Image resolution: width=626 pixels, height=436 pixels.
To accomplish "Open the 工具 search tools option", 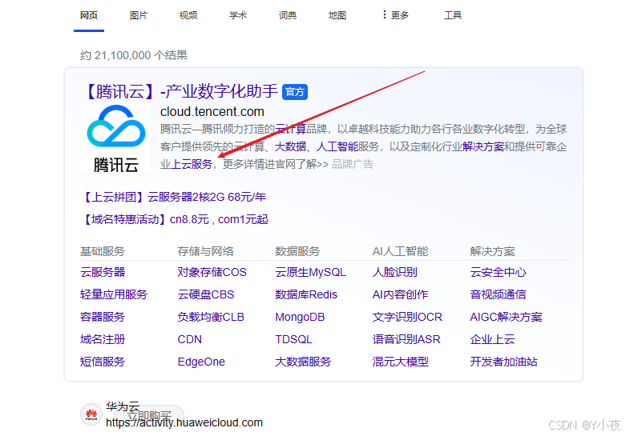I will click(x=453, y=15).
